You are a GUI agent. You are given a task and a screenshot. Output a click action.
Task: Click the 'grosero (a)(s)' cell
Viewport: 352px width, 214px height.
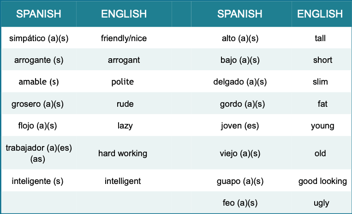[x=39, y=104]
